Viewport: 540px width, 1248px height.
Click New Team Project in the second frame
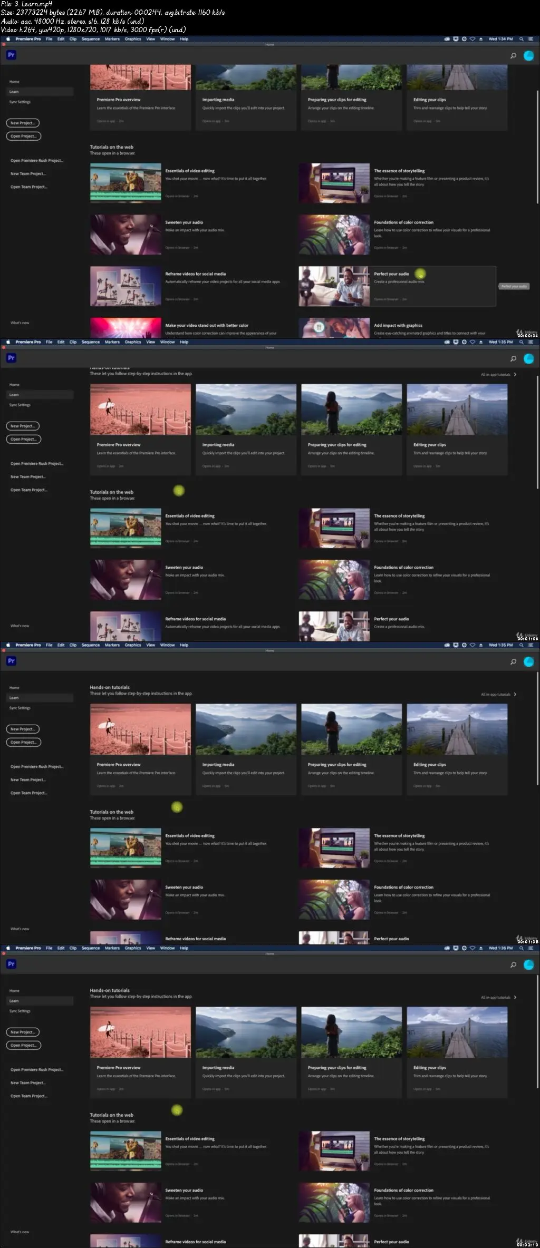point(28,477)
